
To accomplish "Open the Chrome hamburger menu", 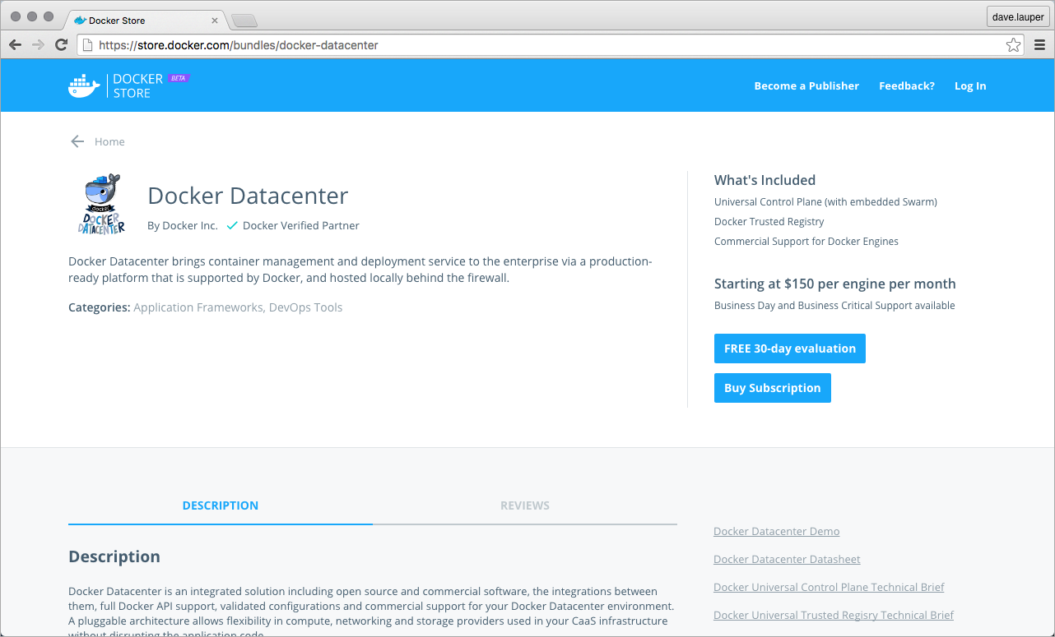I will 1039,45.
